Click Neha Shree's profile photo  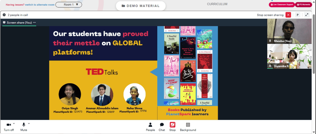[x=134, y=94]
